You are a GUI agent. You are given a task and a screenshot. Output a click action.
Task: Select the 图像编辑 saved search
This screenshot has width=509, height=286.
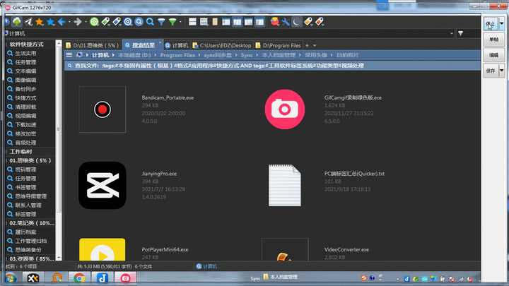25,80
